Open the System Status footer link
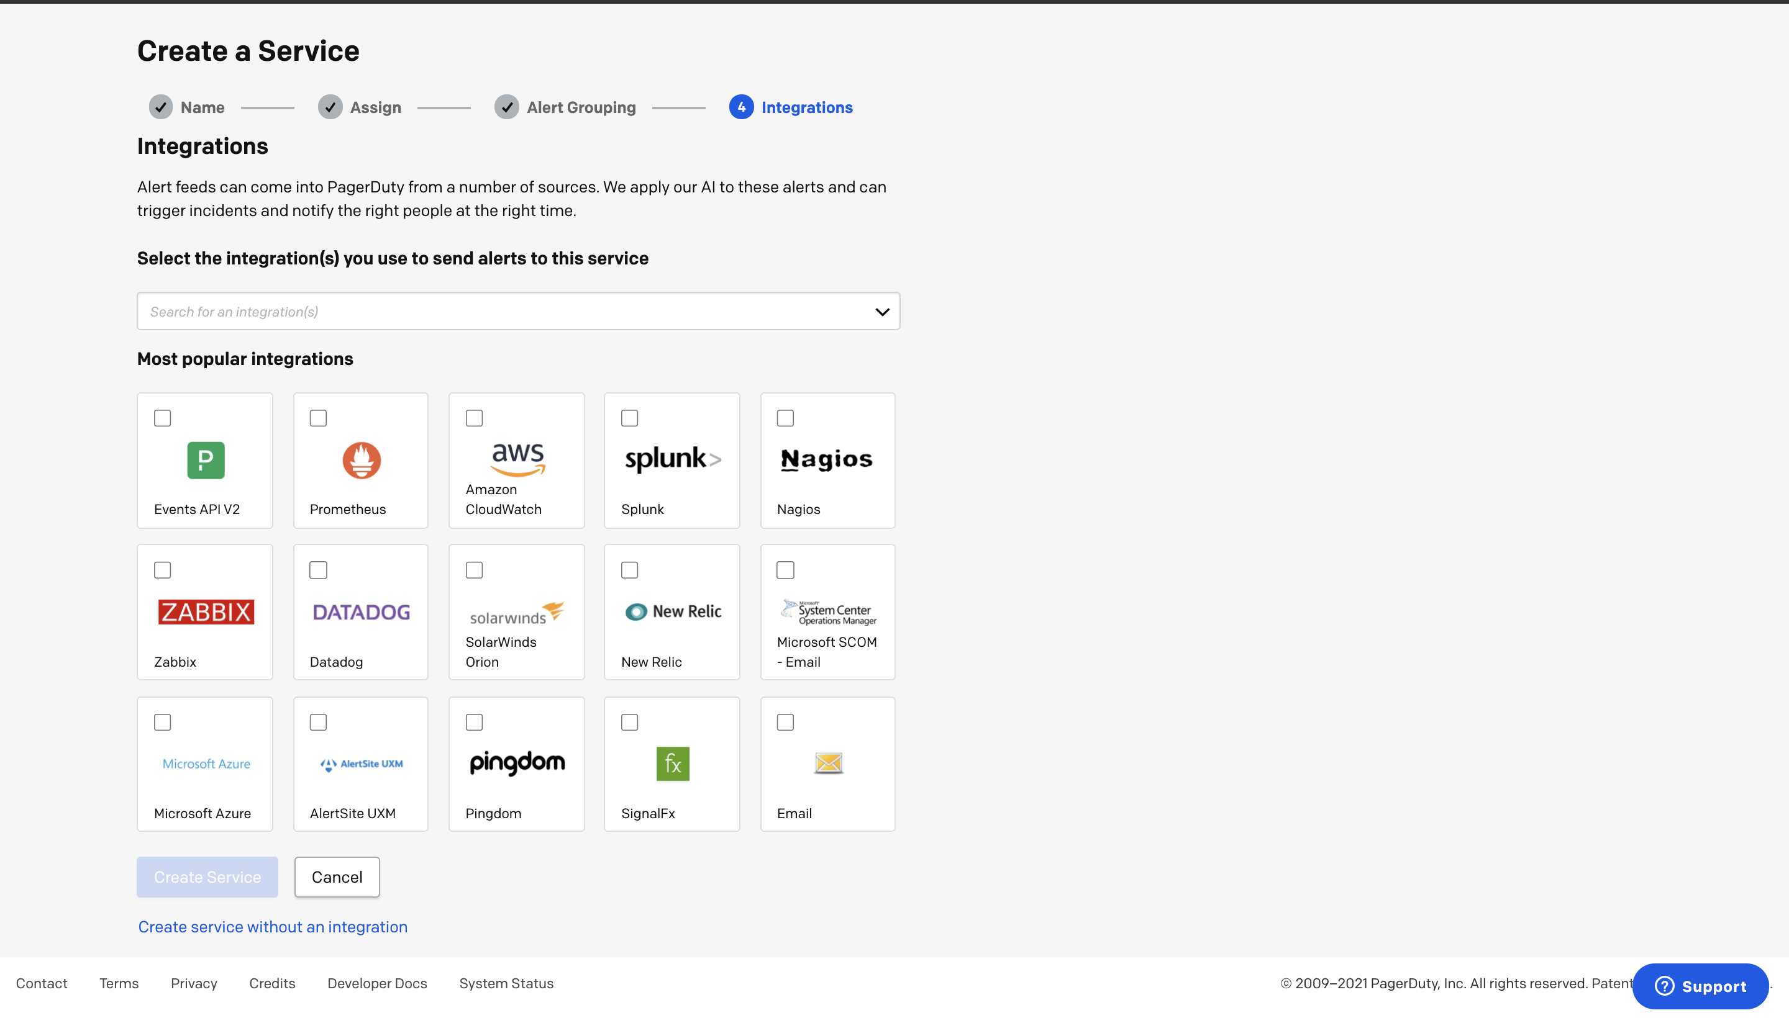The width and height of the screenshot is (1789, 1023). point(506,983)
